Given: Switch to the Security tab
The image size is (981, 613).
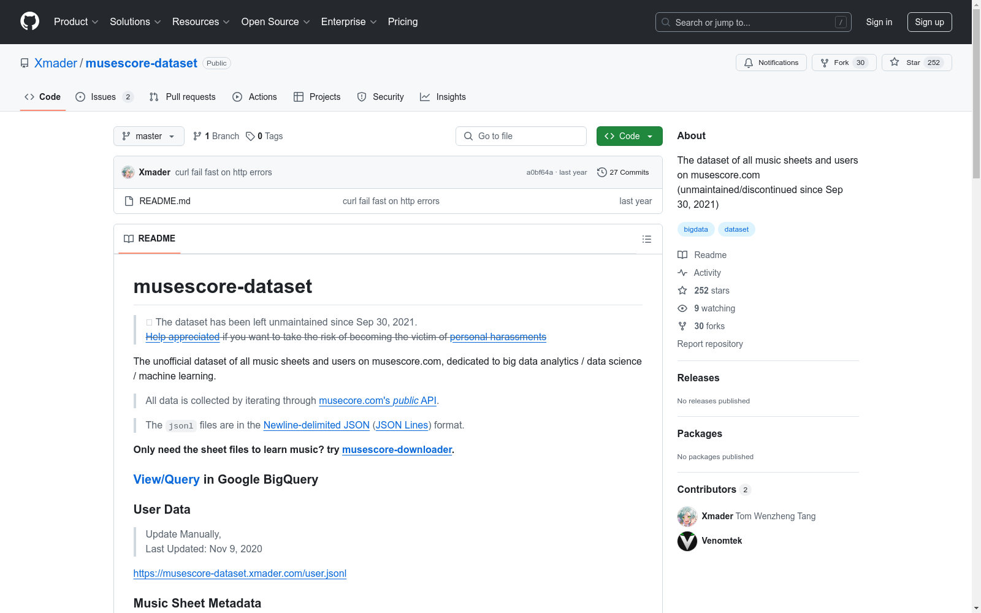Looking at the screenshot, I should coord(381,97).
